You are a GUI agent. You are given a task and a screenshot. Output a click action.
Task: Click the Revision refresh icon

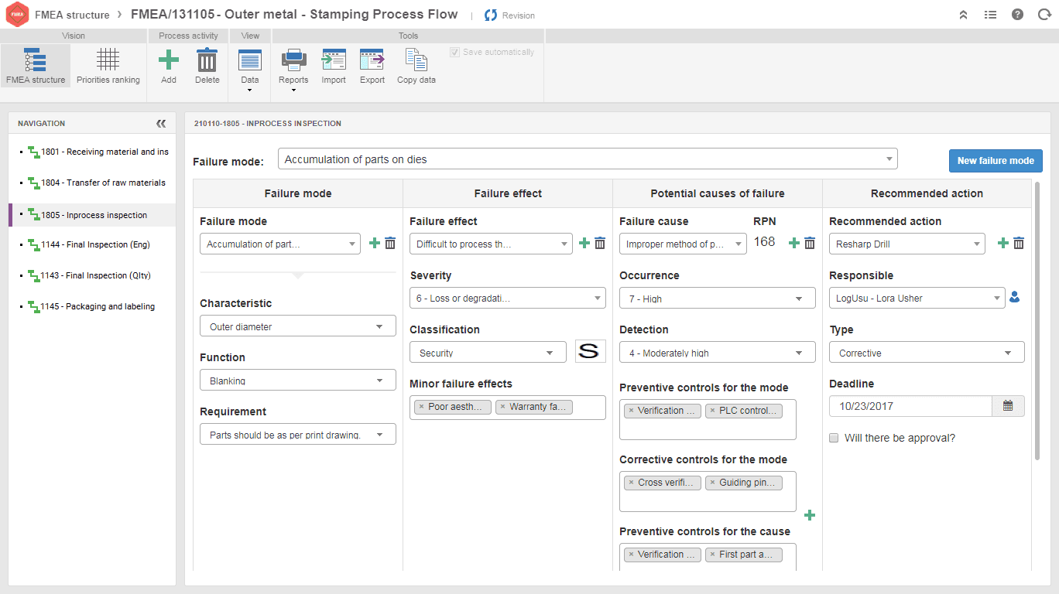tap(491, 15)
